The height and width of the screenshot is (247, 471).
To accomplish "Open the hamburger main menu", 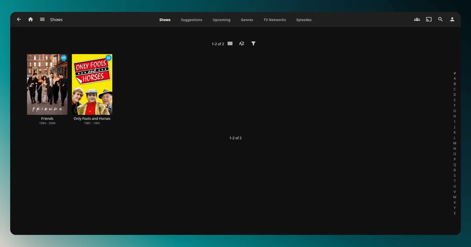I will 42,19.
